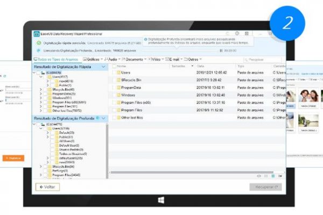The width and height of the screenshot is (323, 215).
Task: Switch to list view icon
Action: click(273, 175)
